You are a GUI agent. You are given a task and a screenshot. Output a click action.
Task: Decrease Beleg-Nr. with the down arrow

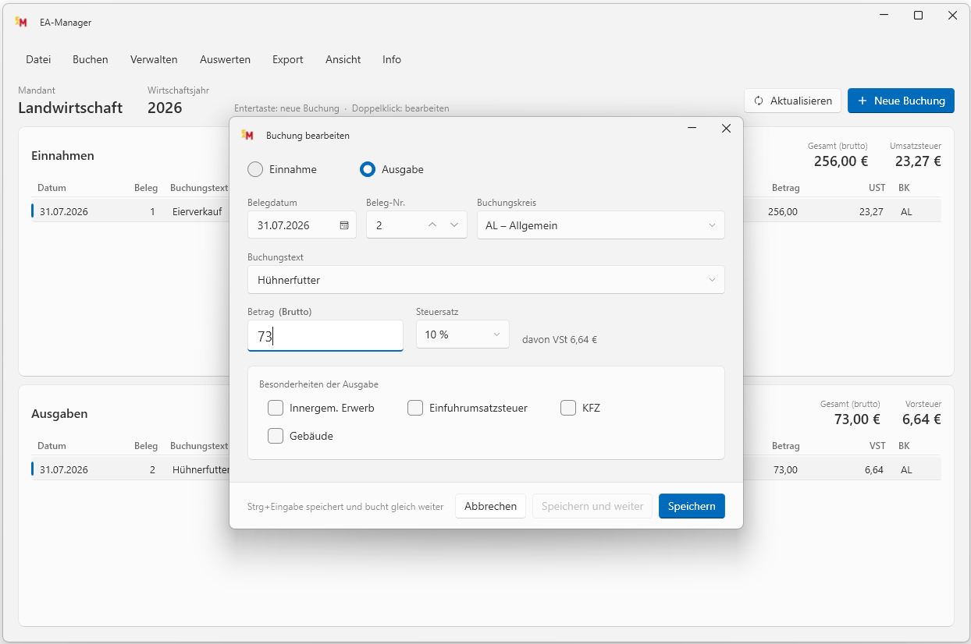pos(454,225)
